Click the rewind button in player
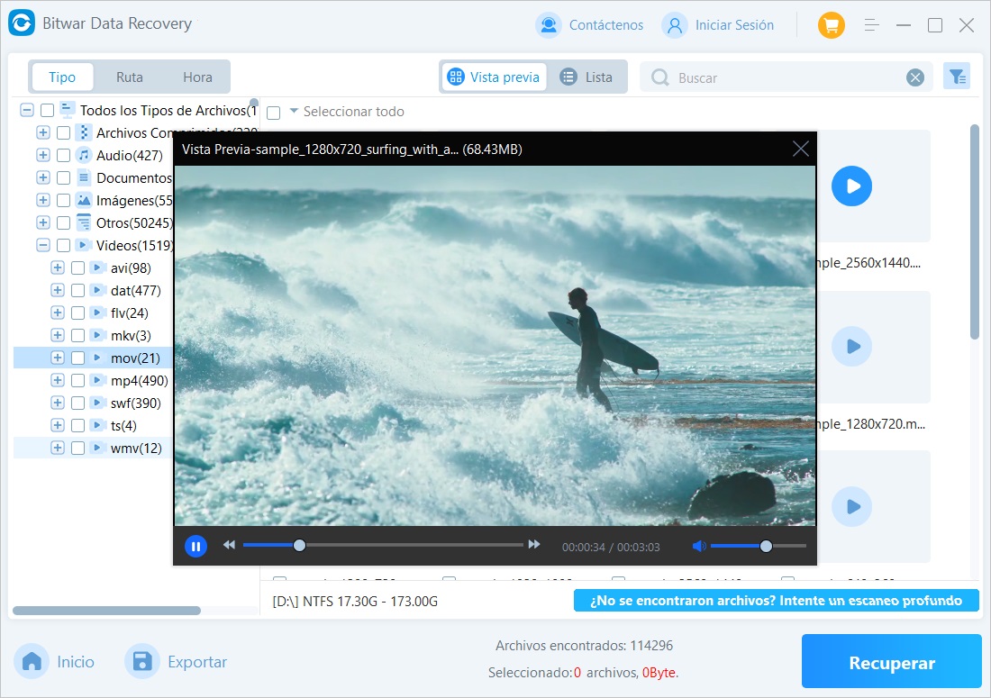The width and height of the screenshot is (991, 698). [x=229, y=545]
